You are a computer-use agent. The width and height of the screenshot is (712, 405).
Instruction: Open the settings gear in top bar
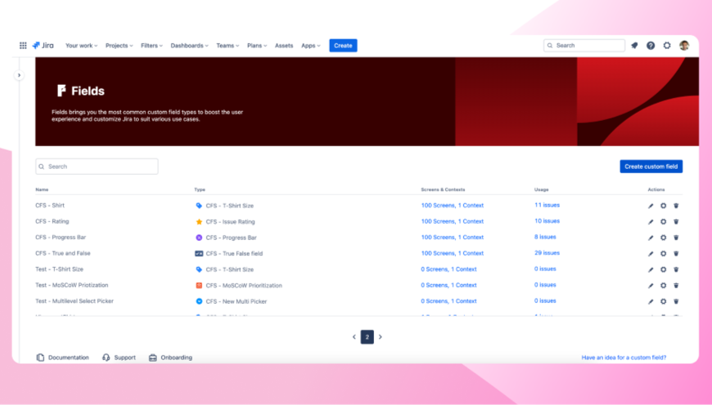tap(667, 45)
